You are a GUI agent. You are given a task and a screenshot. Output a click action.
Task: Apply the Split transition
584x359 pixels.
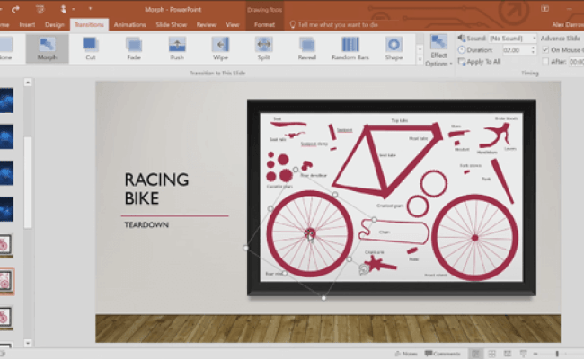[x=263, y=48]
